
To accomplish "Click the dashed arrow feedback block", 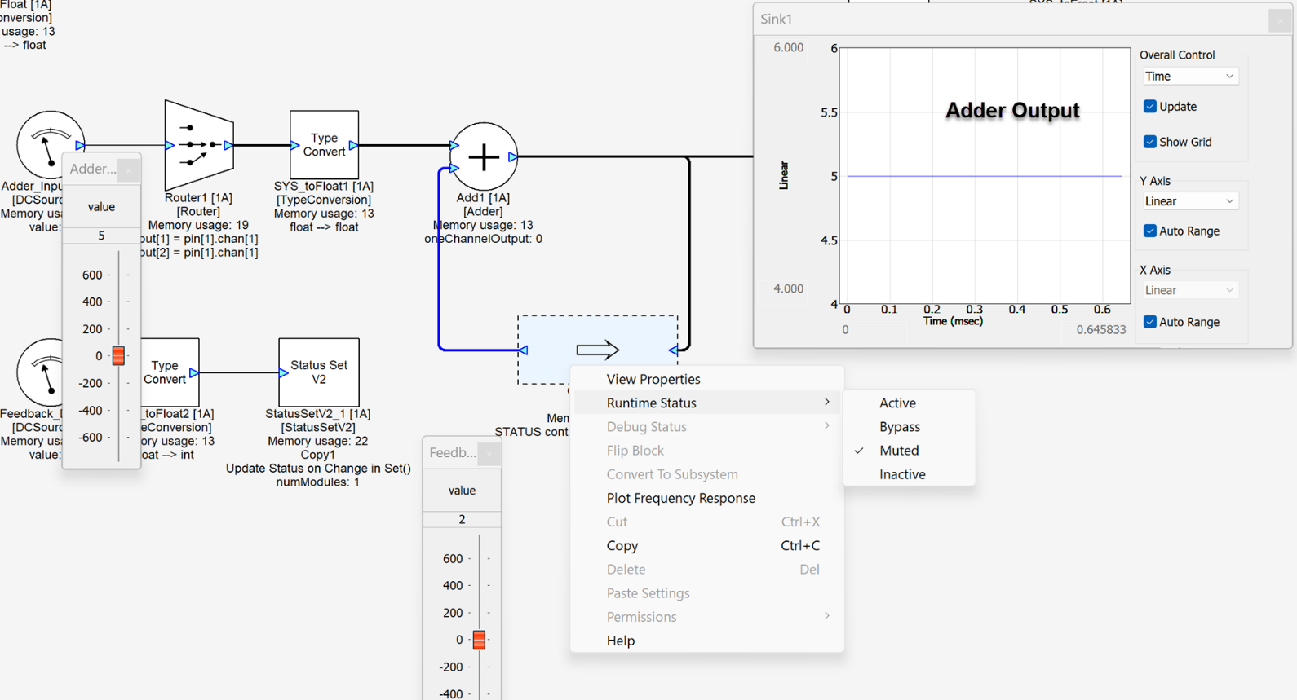I will [x=597, y=350].
